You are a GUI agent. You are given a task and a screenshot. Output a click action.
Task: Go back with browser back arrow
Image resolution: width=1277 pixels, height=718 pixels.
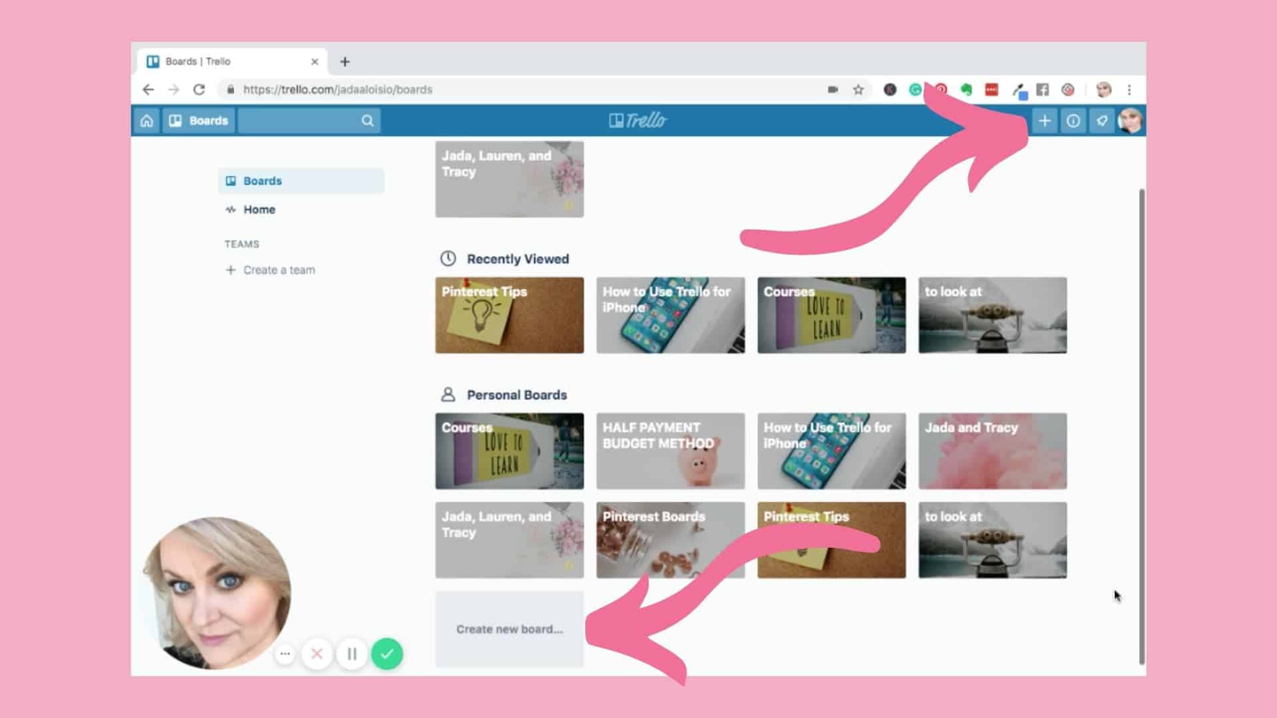[x=148, y=90]
